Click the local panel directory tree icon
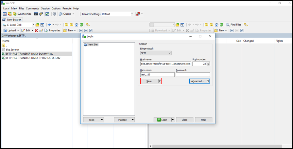 coord(88,25)
